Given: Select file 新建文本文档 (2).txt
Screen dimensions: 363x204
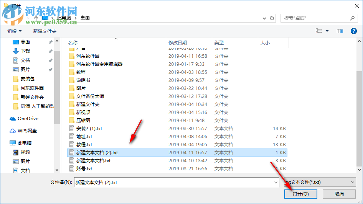Looking at the screenshot, I should 177,153.
